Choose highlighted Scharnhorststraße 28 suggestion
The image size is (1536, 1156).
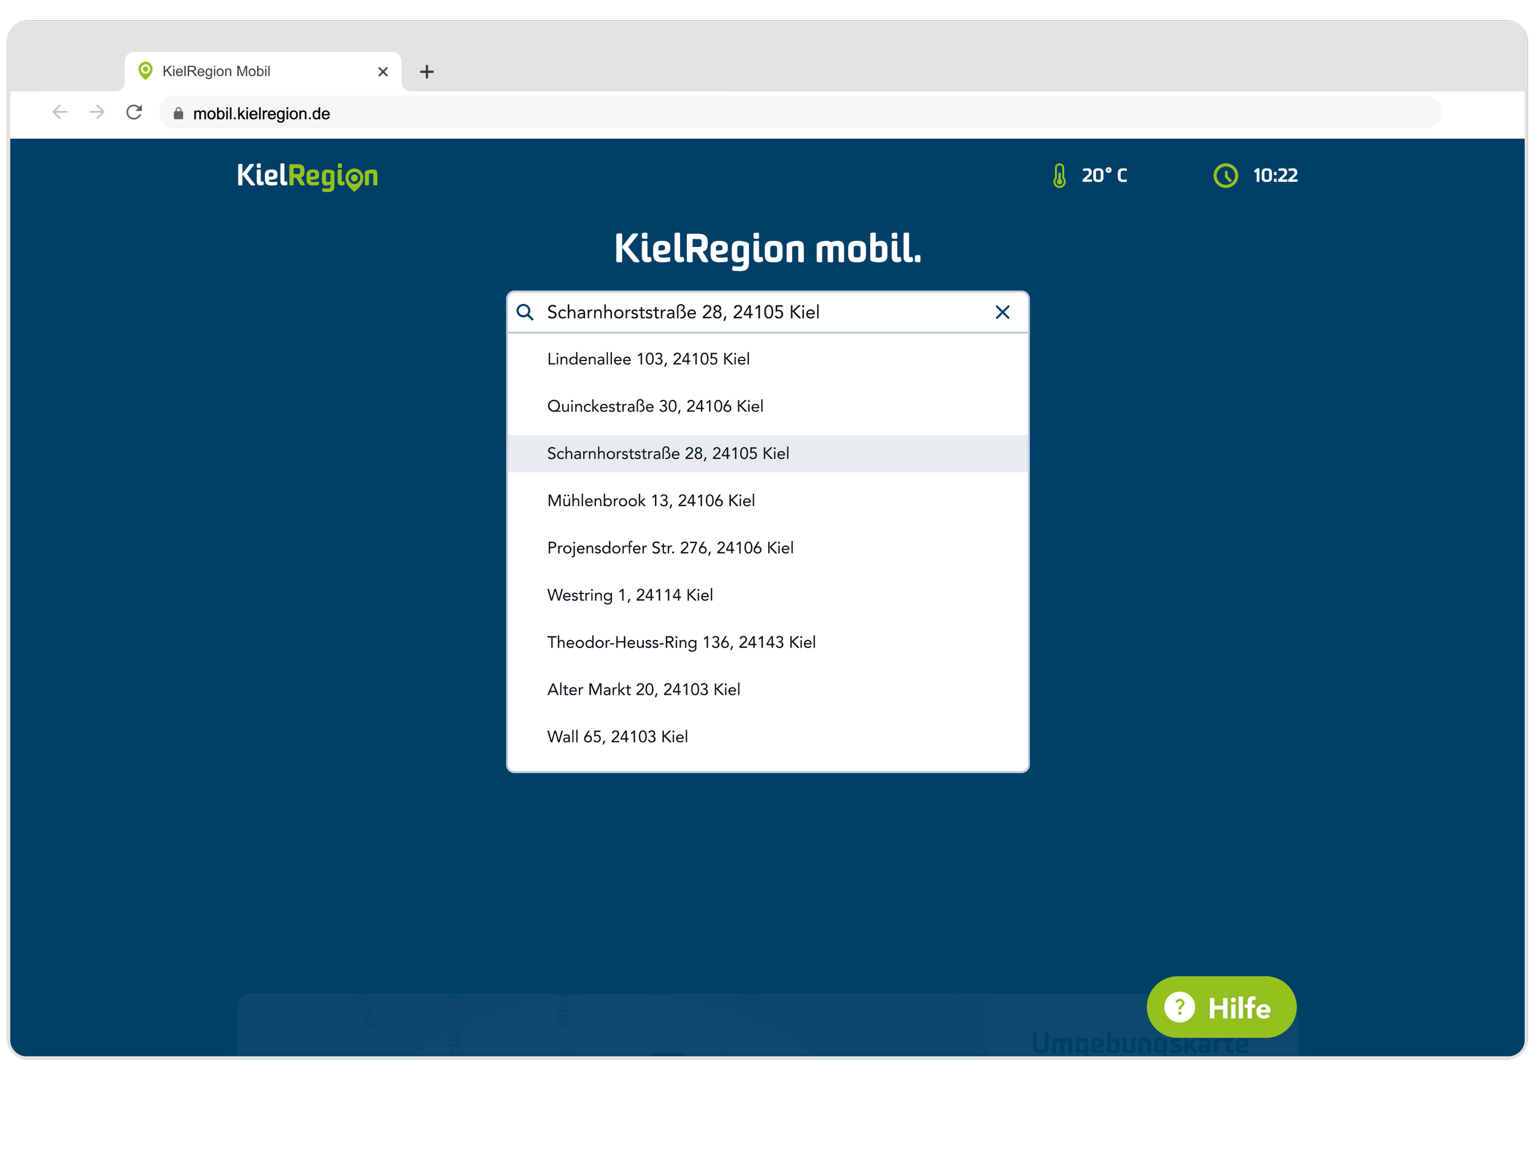(667, 453)
